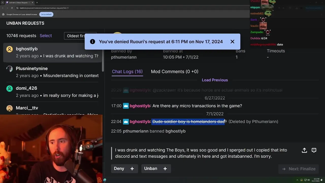Click the plus icon next to Deny
Viewport: 325px width, 183px height.
tap(132, 169)
